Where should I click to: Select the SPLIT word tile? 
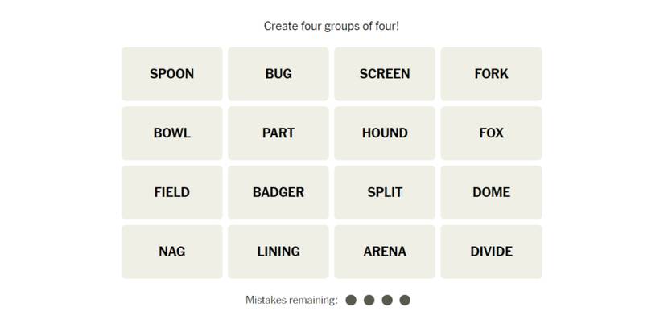click(x=385, y=192)
